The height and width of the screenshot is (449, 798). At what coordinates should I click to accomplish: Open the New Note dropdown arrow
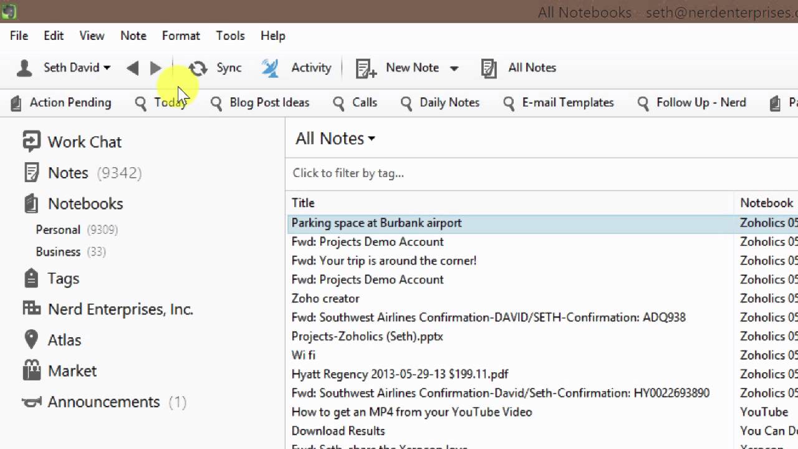click(x=454, y=69)
